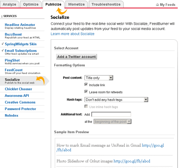Click the Additional text input field
Viewport: 179px width, 168px height.
click(x=111, y=114)
